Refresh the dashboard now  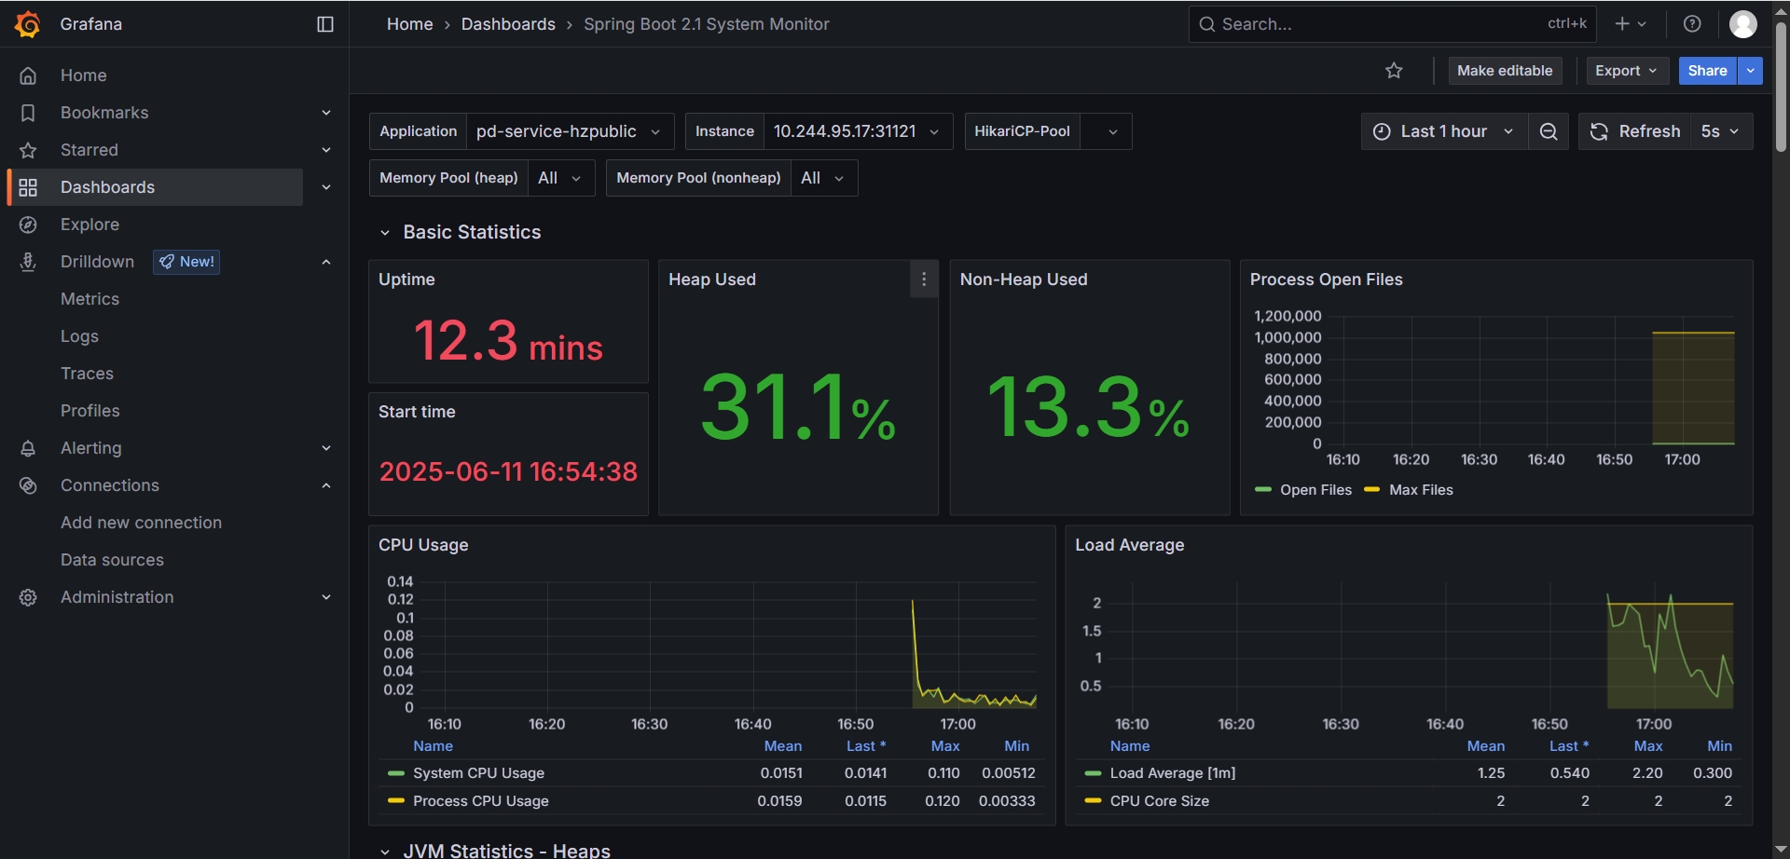[1635, 131]
